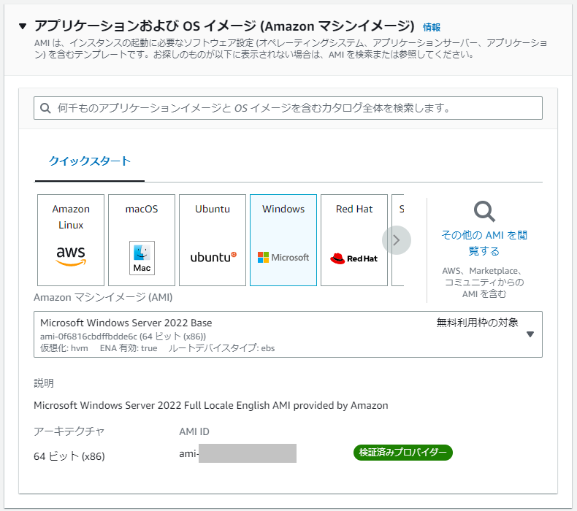
Task: Pick the Windows Microsoft logo tile
Action: [283, 239]
